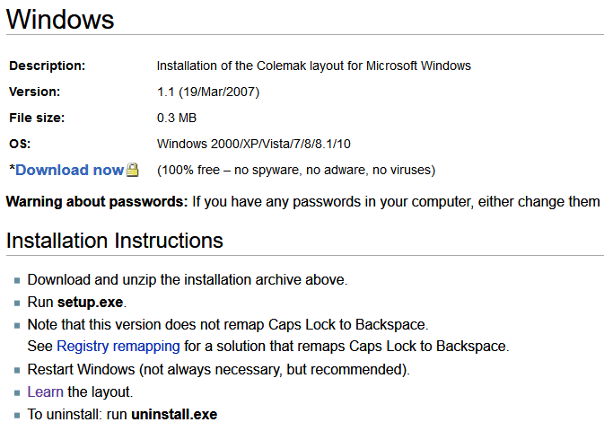The image size is (604, 431).
Task: Click the bullet marker before 'Restart Windows'
Action: (x=17, y=370)
